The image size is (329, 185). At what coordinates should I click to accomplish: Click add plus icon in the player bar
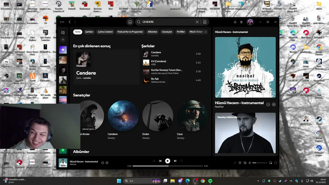(107, 163)
